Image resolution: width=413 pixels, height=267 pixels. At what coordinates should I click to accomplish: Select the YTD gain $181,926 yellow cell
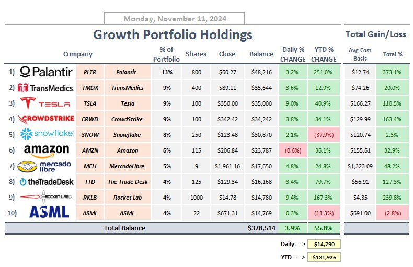pos(324,257)
